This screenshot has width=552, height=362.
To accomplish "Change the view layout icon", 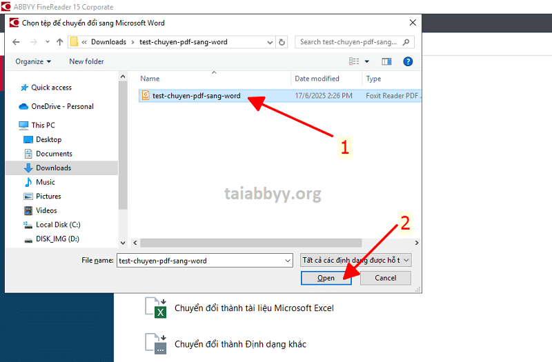I will [354, 61].
